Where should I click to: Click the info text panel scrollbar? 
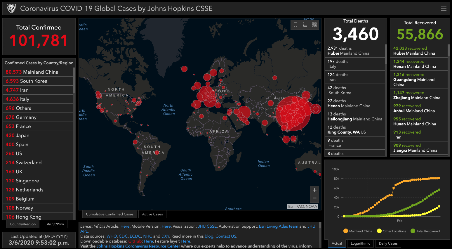pyautogui.click(x=320, y=225)
